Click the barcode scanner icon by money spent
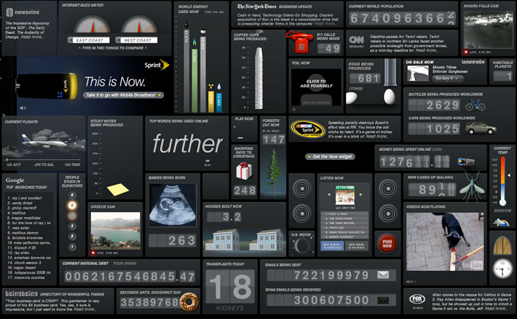This screenshot has height=319, width=517. coord(466,161)
